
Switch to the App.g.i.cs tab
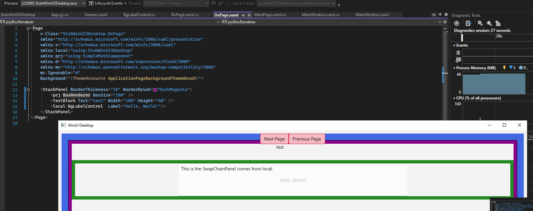coord(66,15)
